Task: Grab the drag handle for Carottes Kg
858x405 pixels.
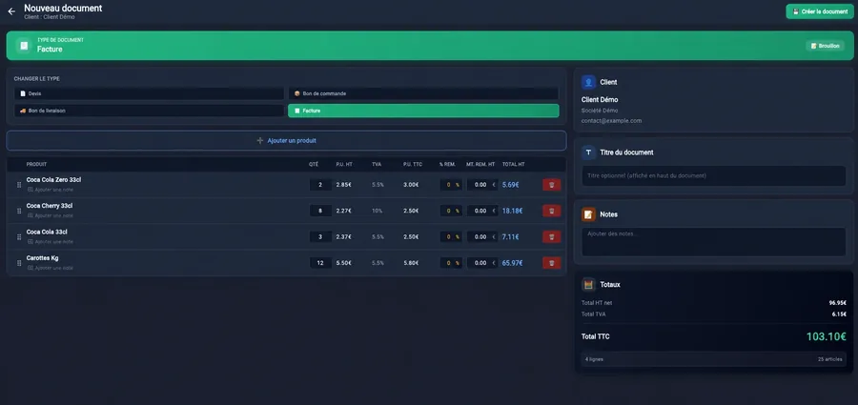Action: (19, 263)
